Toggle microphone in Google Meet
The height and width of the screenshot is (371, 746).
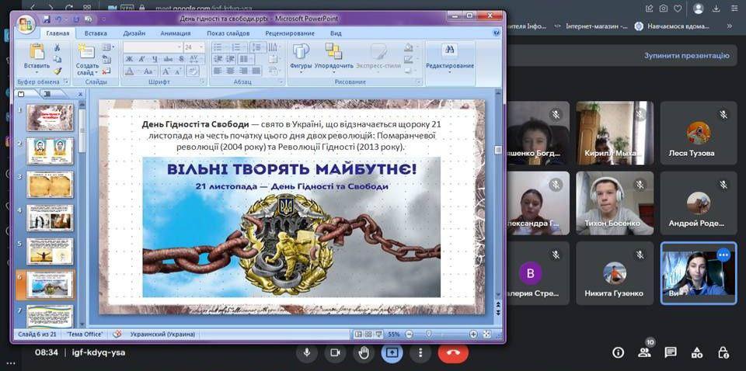307,352
